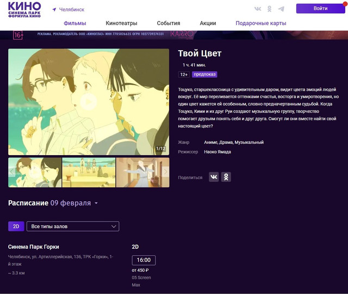Image resolution: width=348 pixels, height=294 pixels.
Task: Play the trailer on main image
Action: [x=89, y=102]
